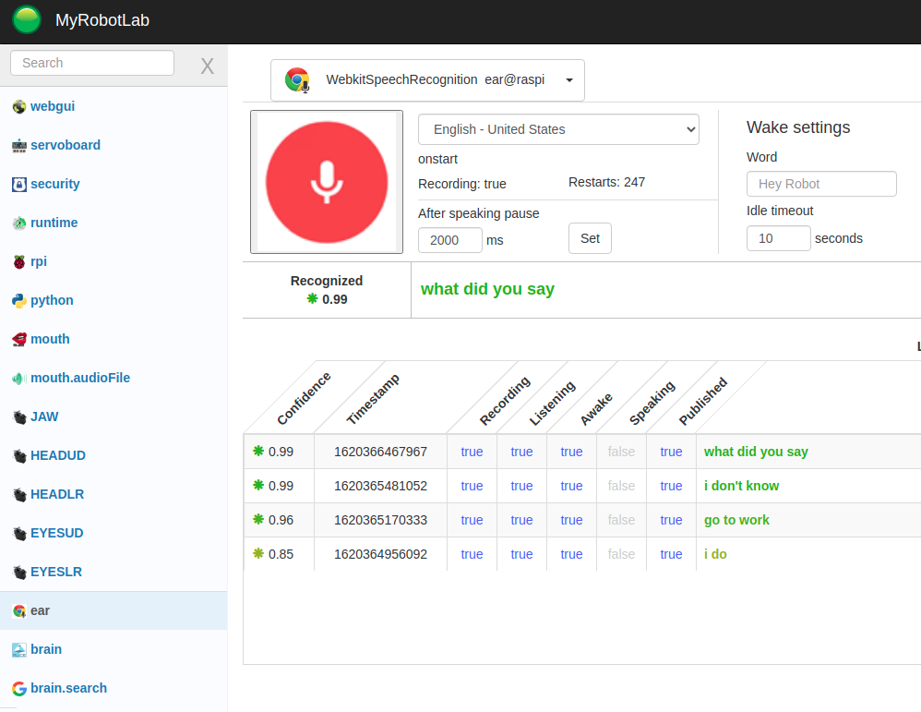Click the webgui globe icon
Screen dimensions: 921x712
[x=18, y=107]
